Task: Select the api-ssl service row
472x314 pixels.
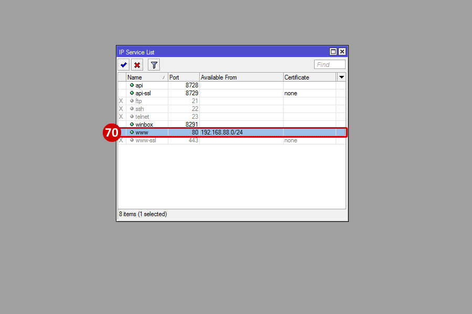Action: pos(231,93)
